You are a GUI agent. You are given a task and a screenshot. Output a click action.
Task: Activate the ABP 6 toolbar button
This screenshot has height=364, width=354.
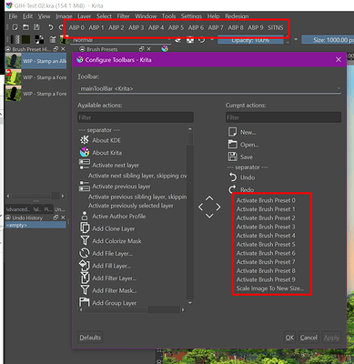(196, 27)
